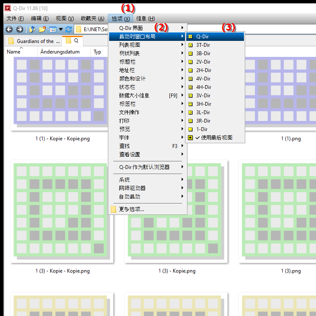Switch to the Q folder tab

tap(72, 41)
